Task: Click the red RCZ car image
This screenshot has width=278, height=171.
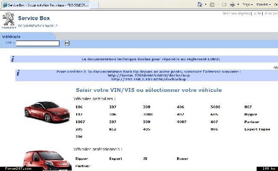Action: [47, 112]
